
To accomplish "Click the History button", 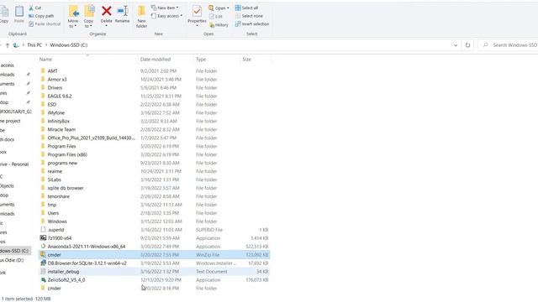I will pyautogui.click(x=219, y=24).
